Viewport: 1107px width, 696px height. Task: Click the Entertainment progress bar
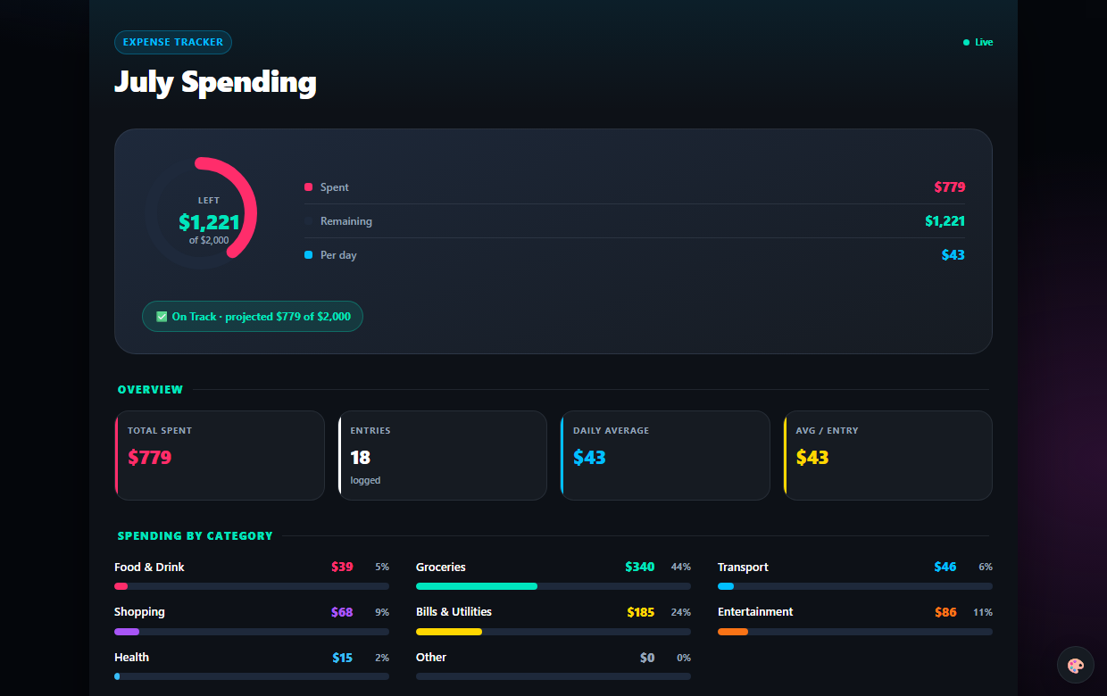tap(855, 632)
